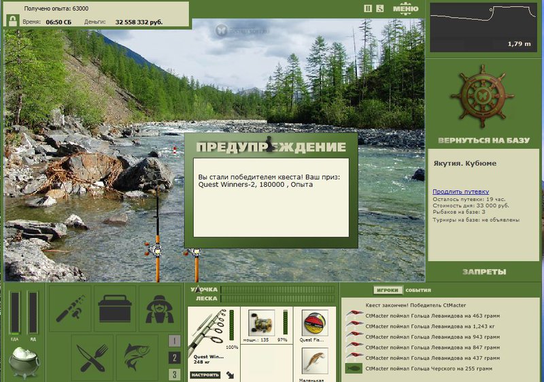This screenshot has height=382, width=544.
Task: Click ВЕРНУТЬСЯ НА БАЗУ
Action: click(483, 141)
